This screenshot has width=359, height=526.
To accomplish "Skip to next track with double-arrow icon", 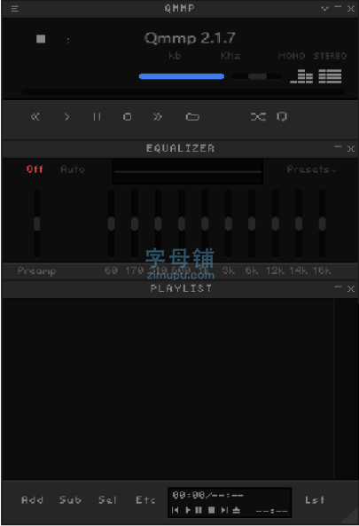I will point(158,117).
